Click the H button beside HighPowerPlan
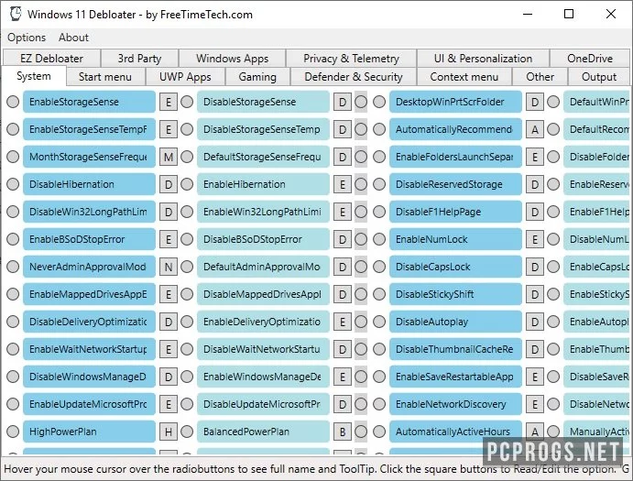This screenshot has height=481, width=633. pyautogui.click(x=169, y=432)
